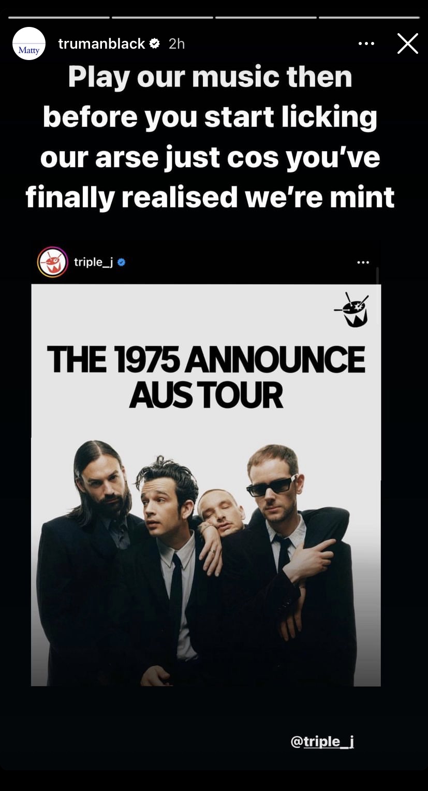Open the story more options menu
The width and height of the screenshot is (428, 791).
[x=366, y=43]
